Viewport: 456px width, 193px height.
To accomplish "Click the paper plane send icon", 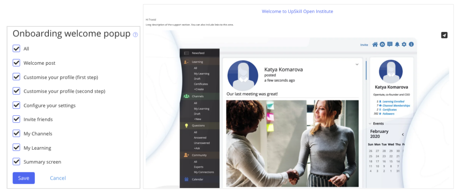I will [x=444, y=35].
